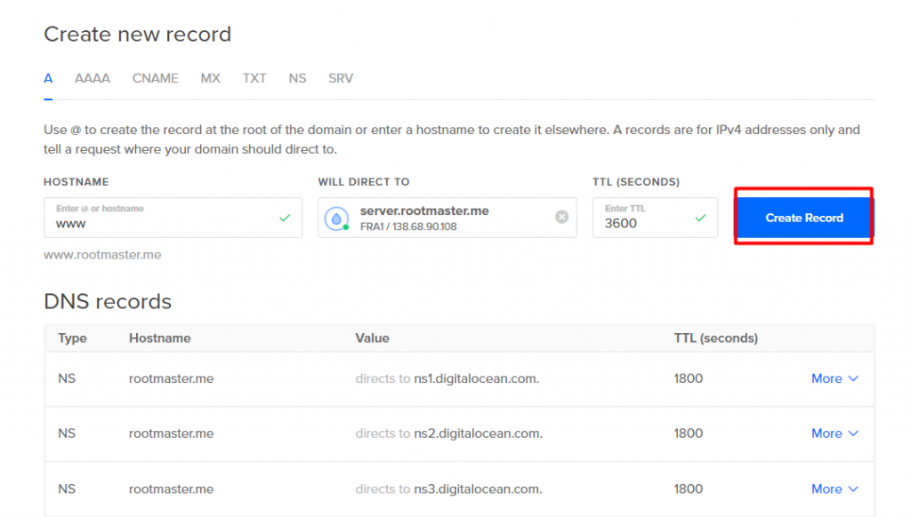The width and height of the screenshot is (911, 517).
Task: Expand More menu for the ns3.digitalocean.com record
Action: pos(834,489)
